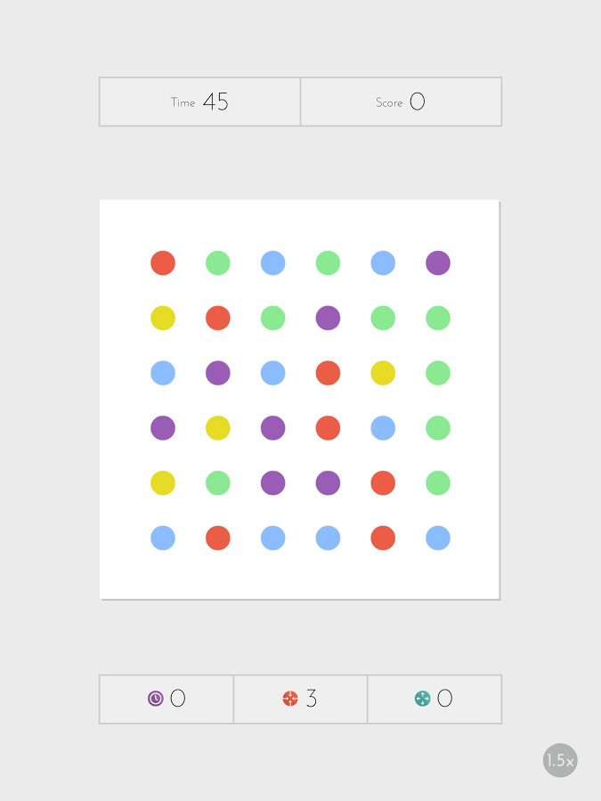Tap the 1.5x multiplier badge
Viewport: 601px width, 801px height.
(x=561, y=761)
